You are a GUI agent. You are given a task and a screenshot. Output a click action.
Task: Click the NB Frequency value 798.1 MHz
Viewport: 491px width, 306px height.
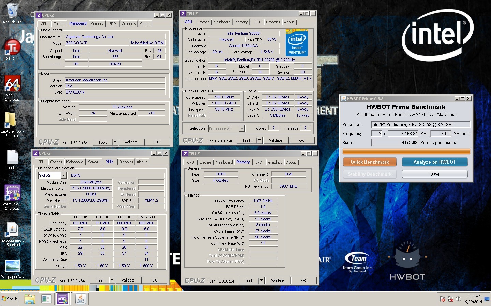pos(288,186)
